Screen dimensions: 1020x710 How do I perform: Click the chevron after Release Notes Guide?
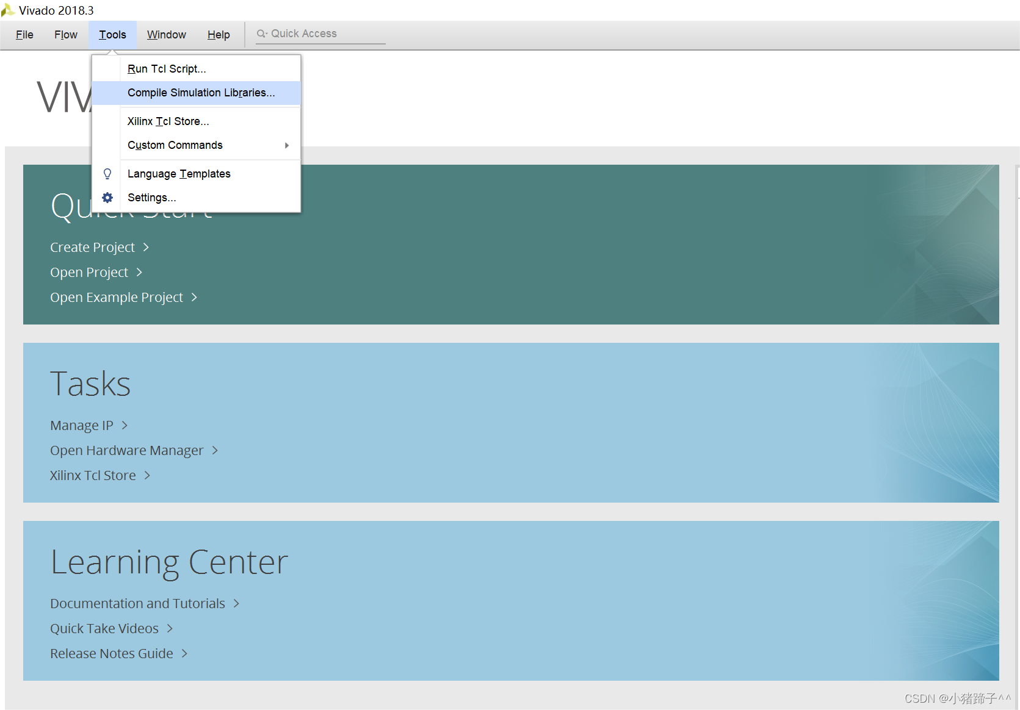point(184,653)
